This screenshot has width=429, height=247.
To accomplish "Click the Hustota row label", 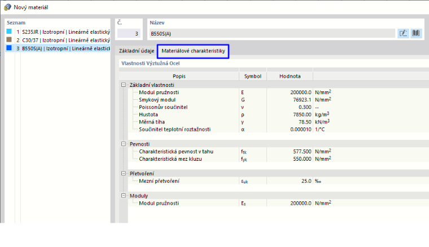I will click(x=148, y=114).
